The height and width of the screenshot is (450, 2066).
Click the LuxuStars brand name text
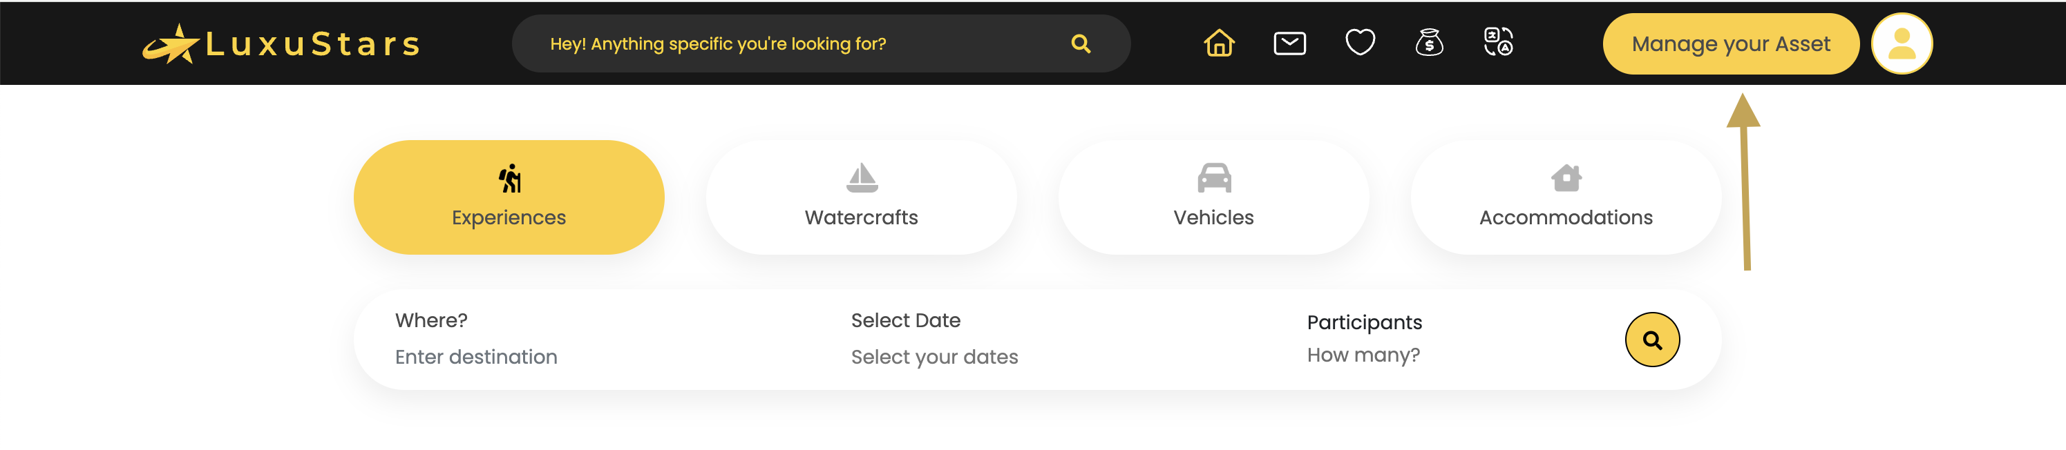tap(313, 44)
